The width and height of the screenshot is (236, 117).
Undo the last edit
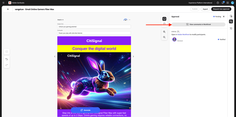[x=7, y=59]
